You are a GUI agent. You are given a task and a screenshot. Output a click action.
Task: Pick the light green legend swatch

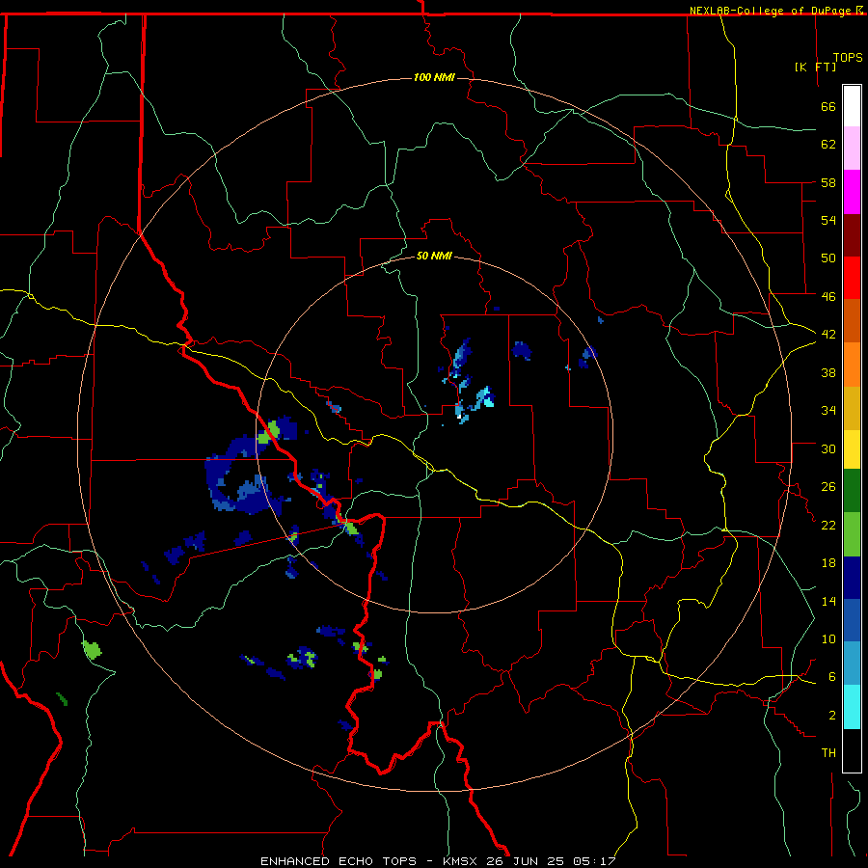pos(852,534)
